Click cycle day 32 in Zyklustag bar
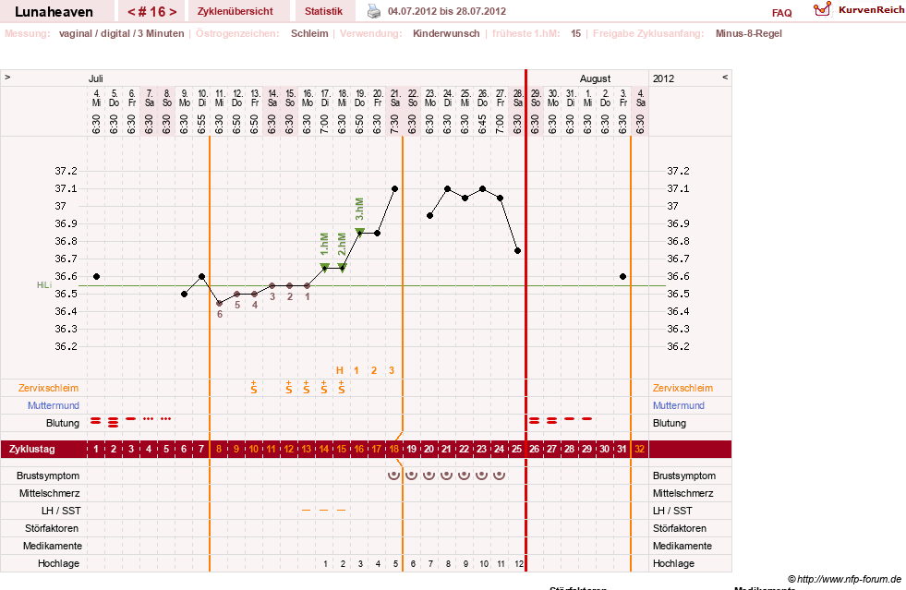The height and width of the screenshot is (590, 906). (640, 449)
